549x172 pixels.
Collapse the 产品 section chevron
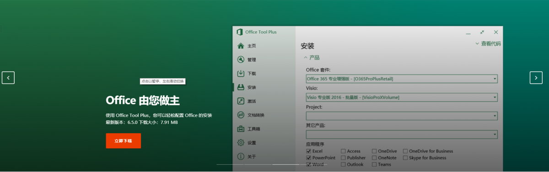306,58
